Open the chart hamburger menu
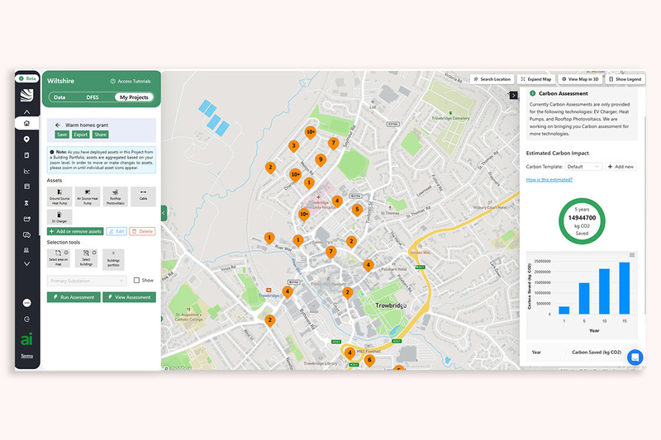 point(632,255)
